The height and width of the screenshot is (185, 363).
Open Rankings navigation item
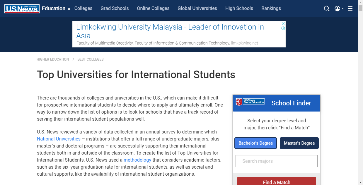click(x=271, y=8)
